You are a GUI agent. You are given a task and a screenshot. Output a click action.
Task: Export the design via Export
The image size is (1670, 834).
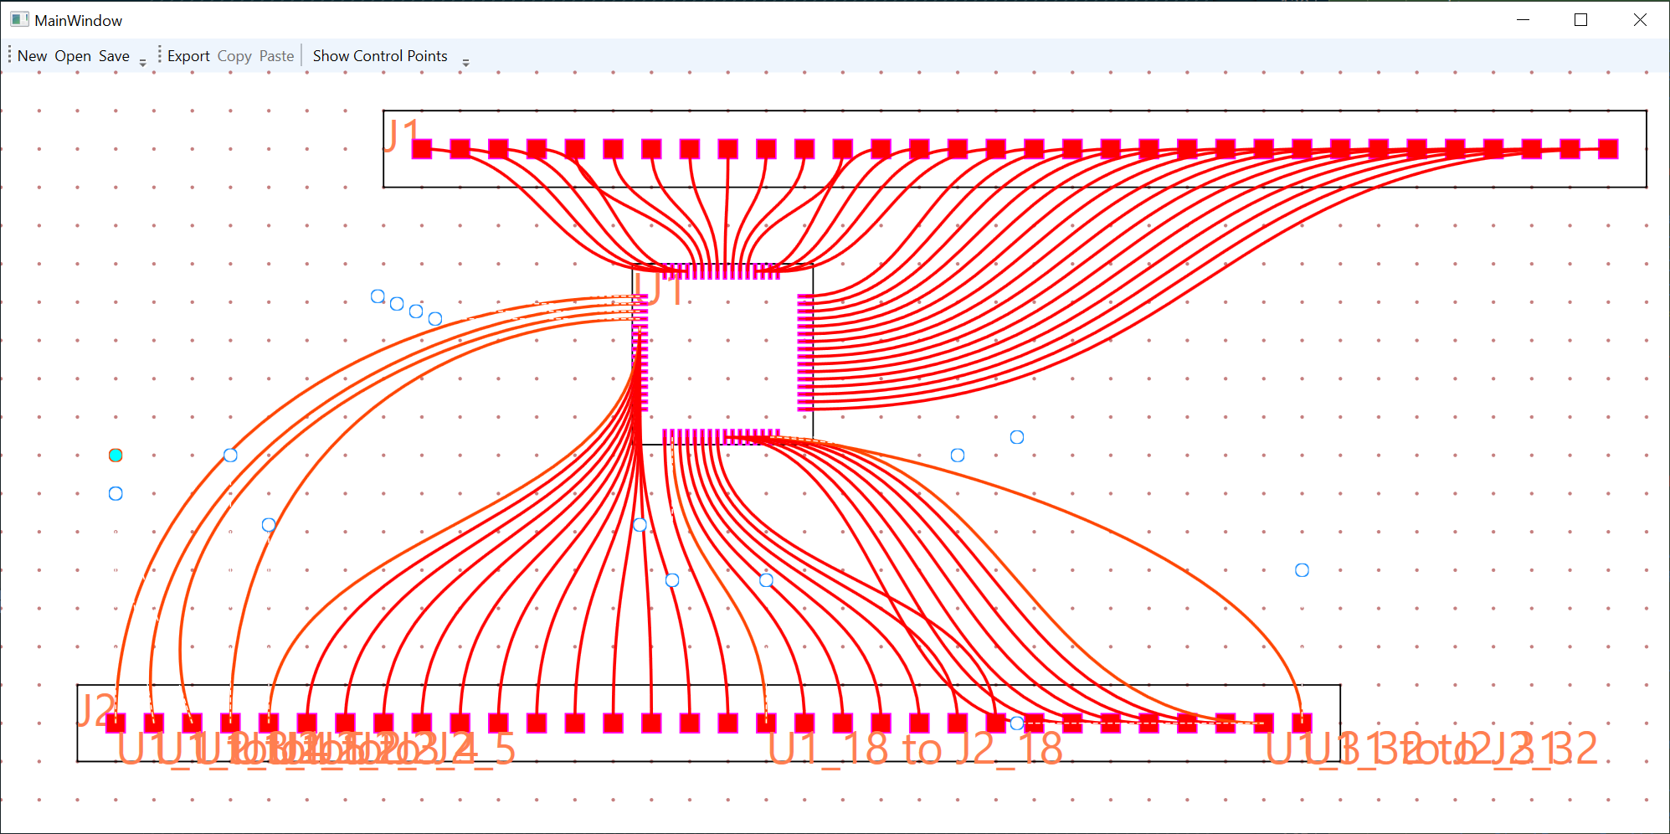(188, 56)
